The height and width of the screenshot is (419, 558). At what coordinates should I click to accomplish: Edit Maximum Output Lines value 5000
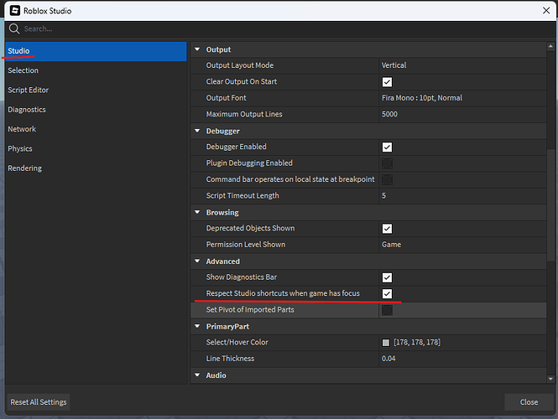pos(462,114)
